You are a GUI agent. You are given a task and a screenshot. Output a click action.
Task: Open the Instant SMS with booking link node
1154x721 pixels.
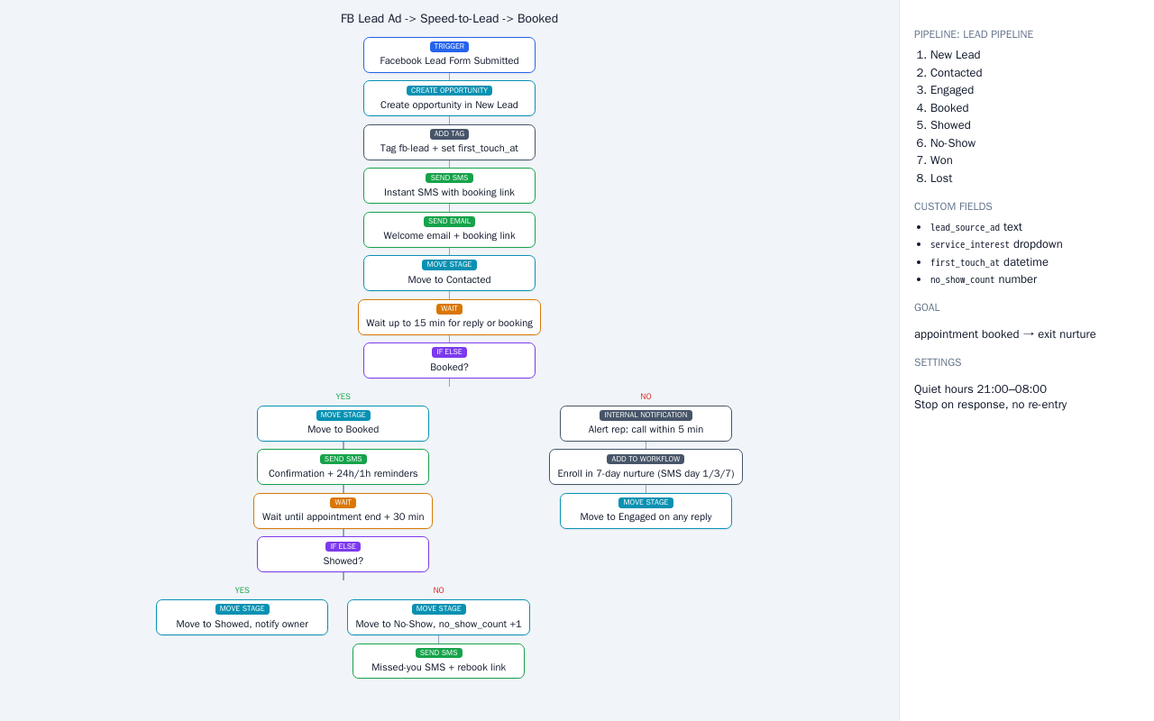tap(449, 186)
